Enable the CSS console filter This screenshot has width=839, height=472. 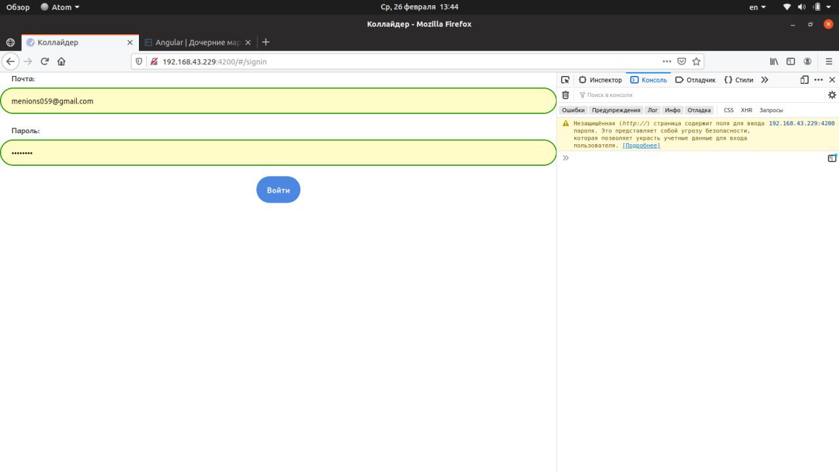tap(729, 110)
